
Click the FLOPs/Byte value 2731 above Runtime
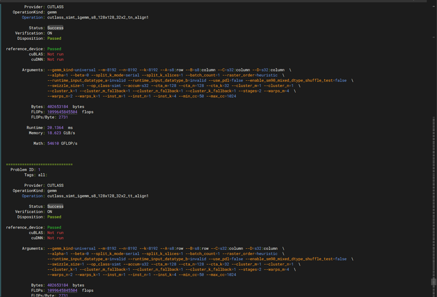click(63, 117)
